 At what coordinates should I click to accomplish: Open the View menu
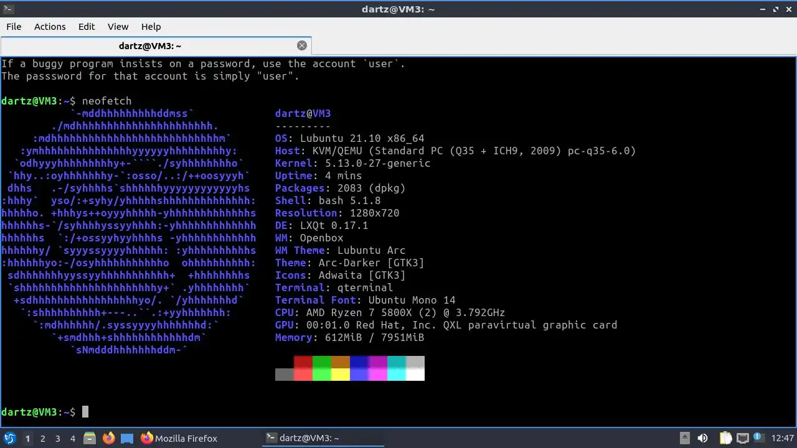click(x=118, y=27)
